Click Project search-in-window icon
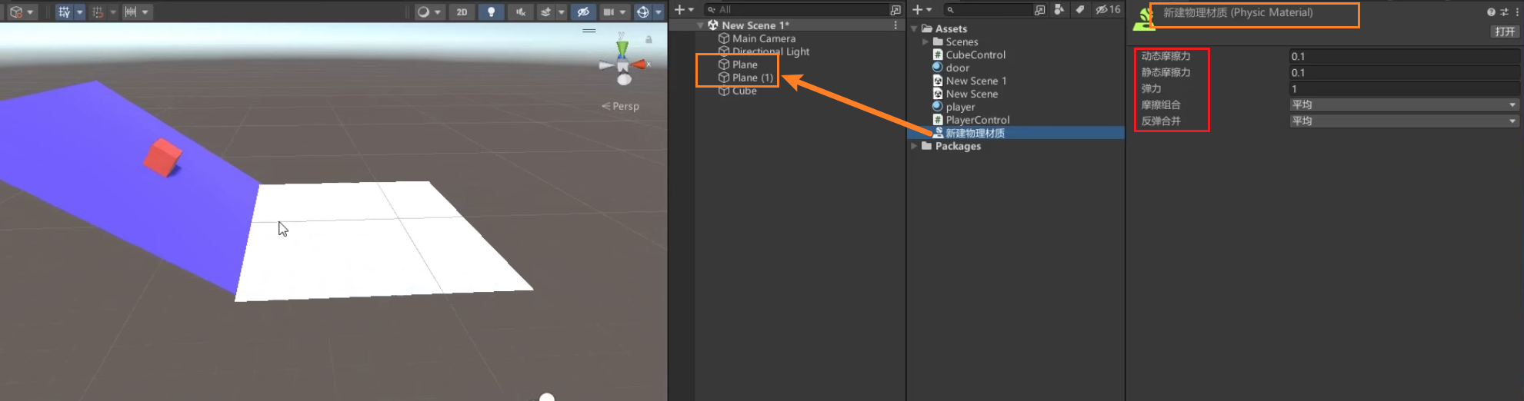 [x=1040, y=9]
